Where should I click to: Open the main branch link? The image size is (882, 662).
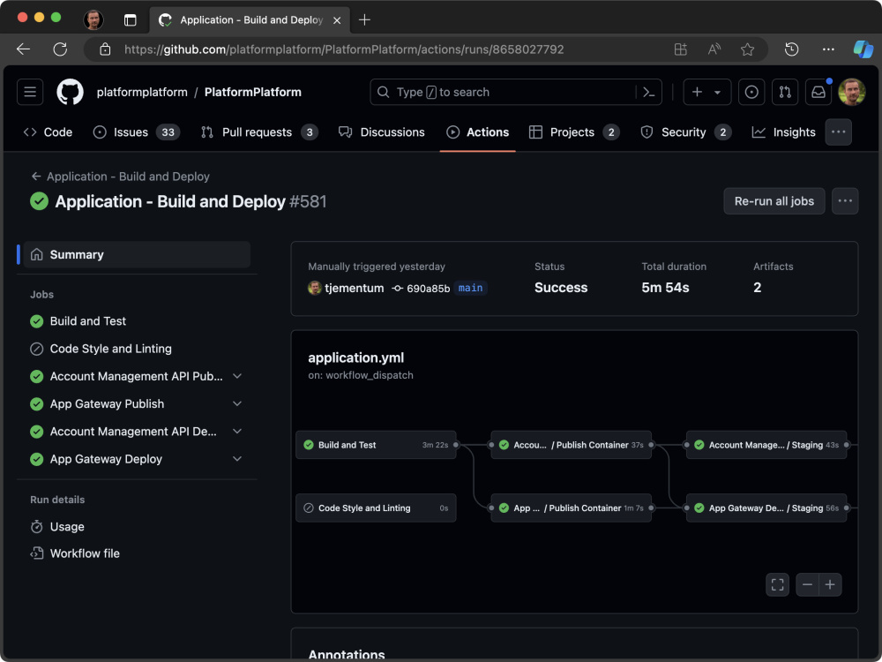coord(470,287)
